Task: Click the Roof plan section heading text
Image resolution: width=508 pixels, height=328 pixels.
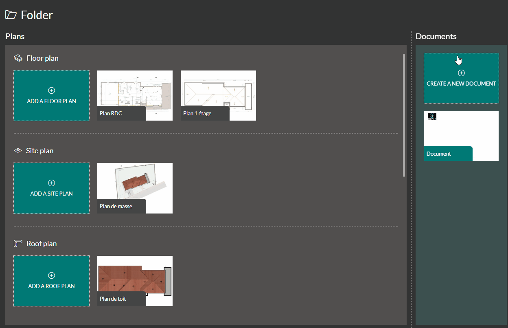Action: [x=42, y=244]
